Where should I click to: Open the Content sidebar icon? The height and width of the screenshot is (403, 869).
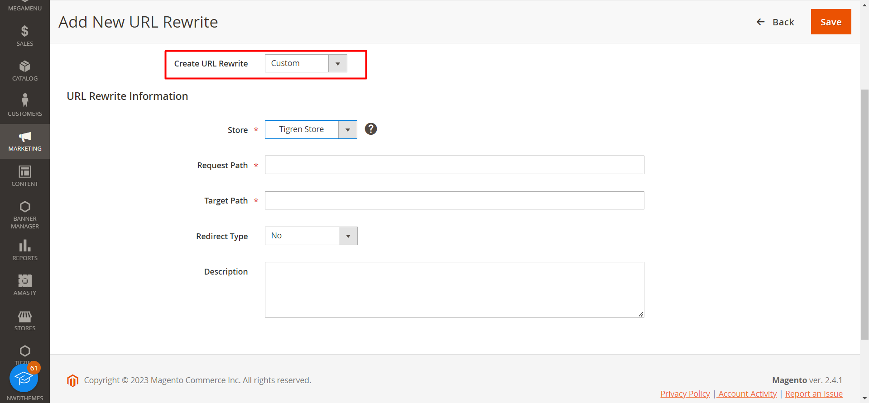pyautogui.click(x=25, y=172)
